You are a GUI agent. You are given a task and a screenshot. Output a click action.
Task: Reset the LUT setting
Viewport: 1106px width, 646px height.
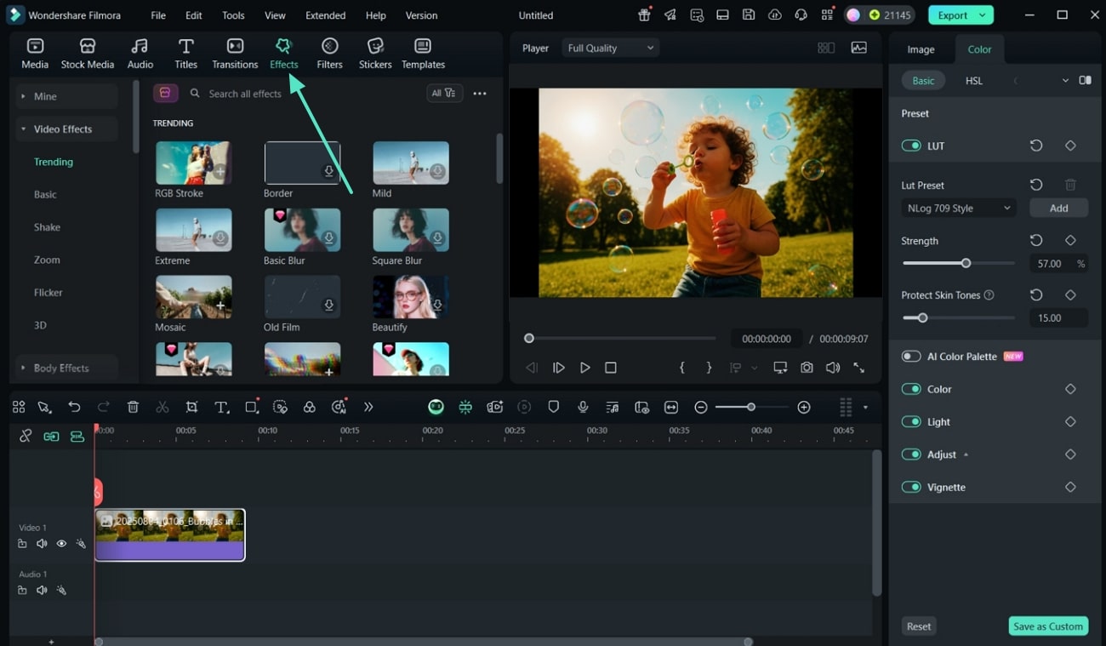[1036, 146]
